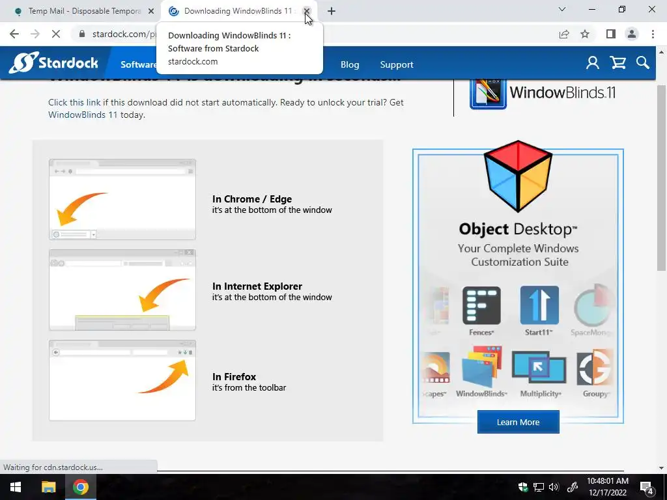Screen dimensions: 667x500
Task: Stop loading the page
Action: click(56, 34)
